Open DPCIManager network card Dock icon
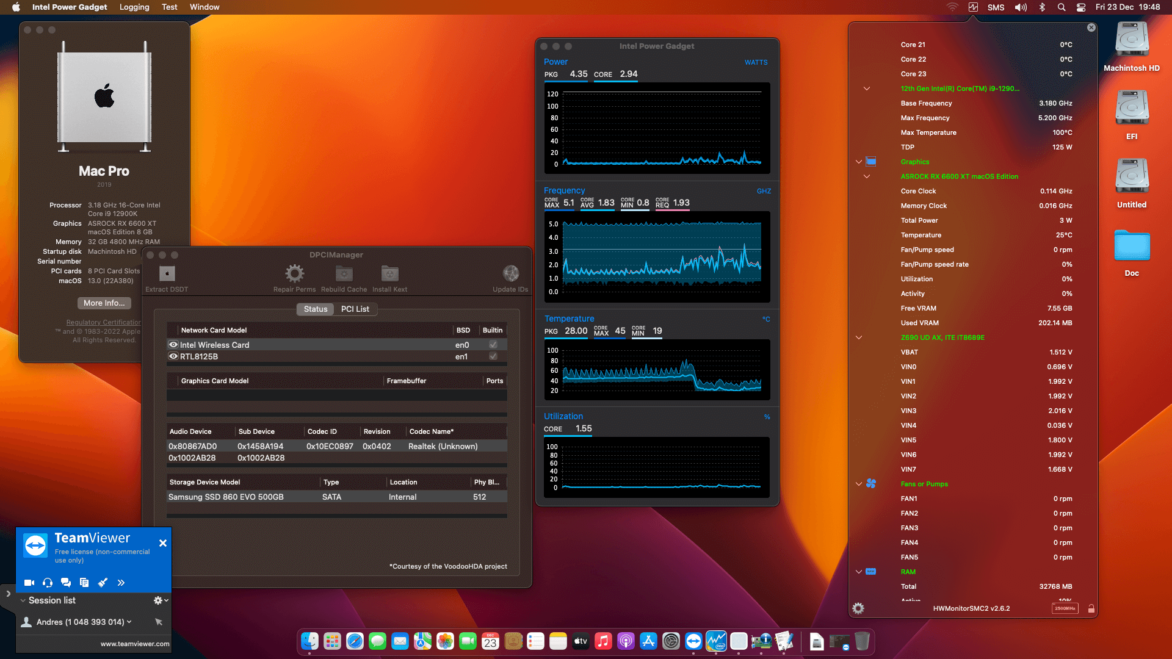 761,641
